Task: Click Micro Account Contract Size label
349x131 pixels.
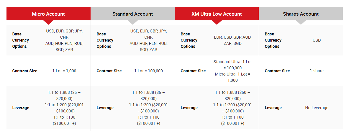Action: pyautogui.click(x=25, y=71)
